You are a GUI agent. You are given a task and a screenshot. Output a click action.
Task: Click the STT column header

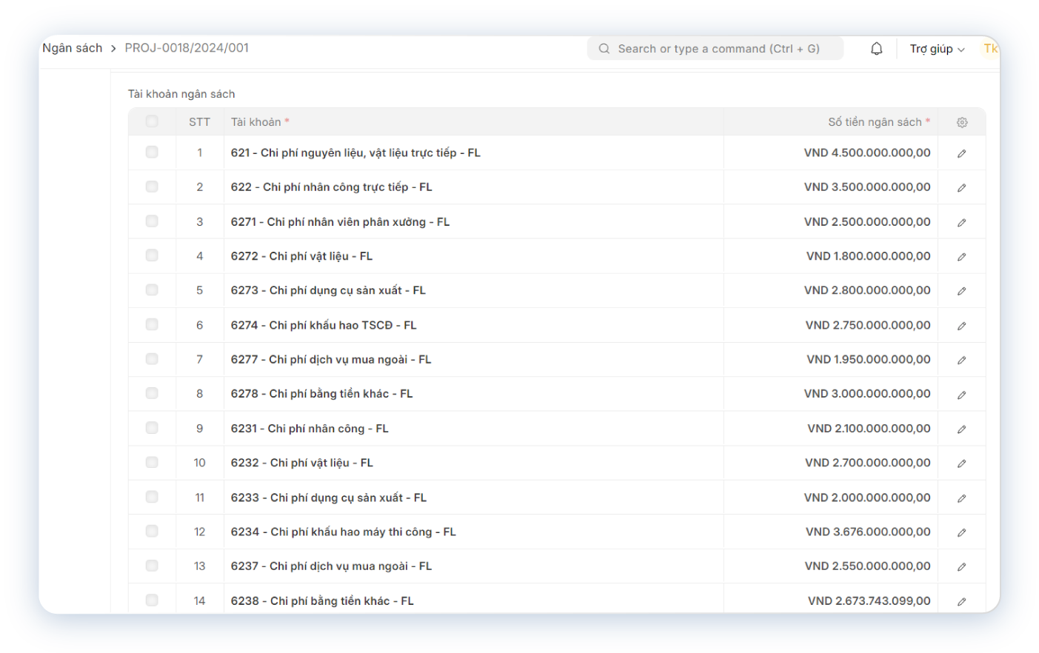(x=199, y=122)
